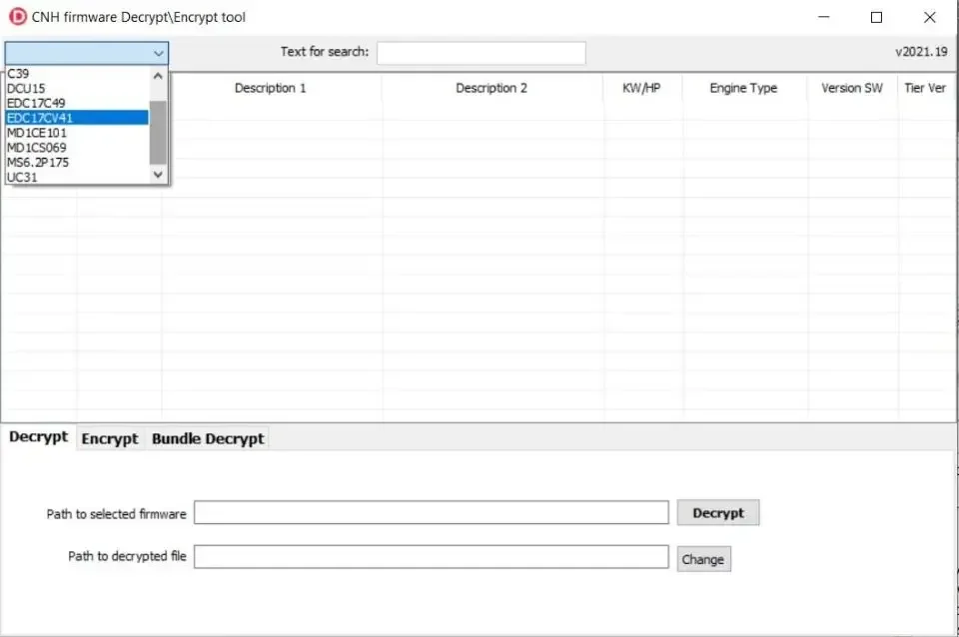Click the Path to selected firmware field
Screen dimensions: 959x637
coord(431,513)
